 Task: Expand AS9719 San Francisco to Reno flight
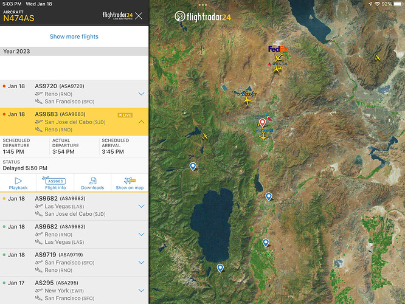click(x=141, y=263)
